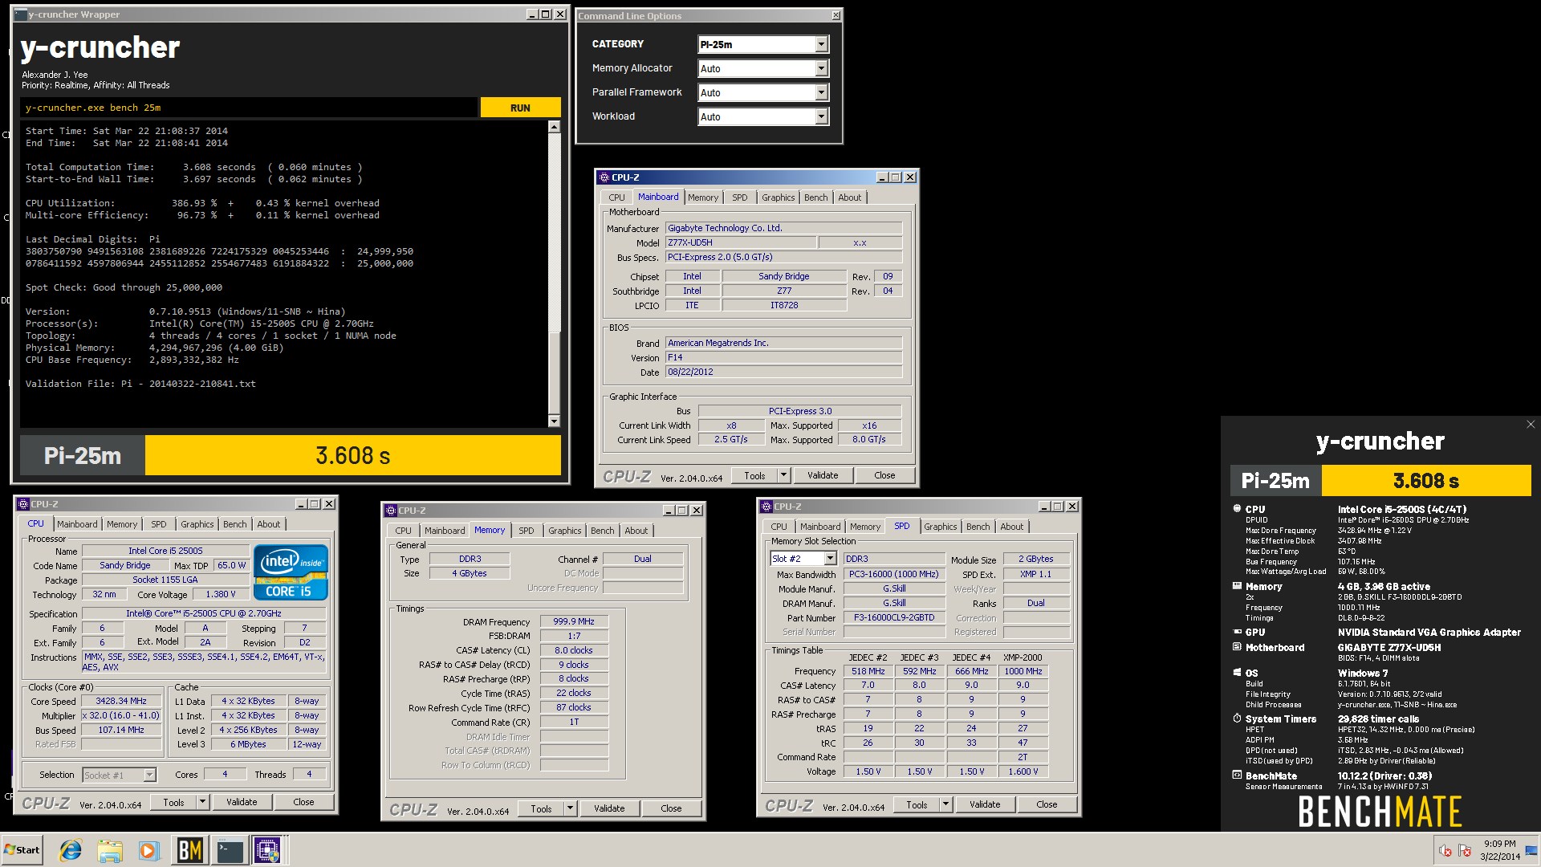Screen dimensions: 1541x867
Task: Click the Max Bandwidth PC3-16000 (1000 MHz) field
Action: (894, 575)
